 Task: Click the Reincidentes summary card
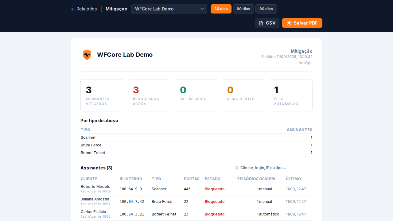[x=244, y=95]
